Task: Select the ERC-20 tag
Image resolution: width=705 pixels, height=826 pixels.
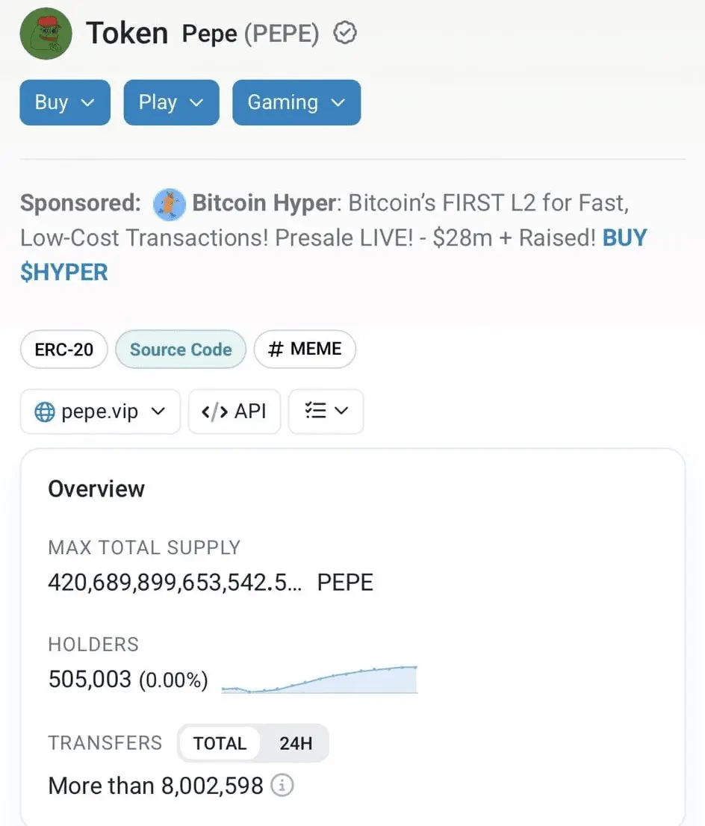Action: point(64,350)
